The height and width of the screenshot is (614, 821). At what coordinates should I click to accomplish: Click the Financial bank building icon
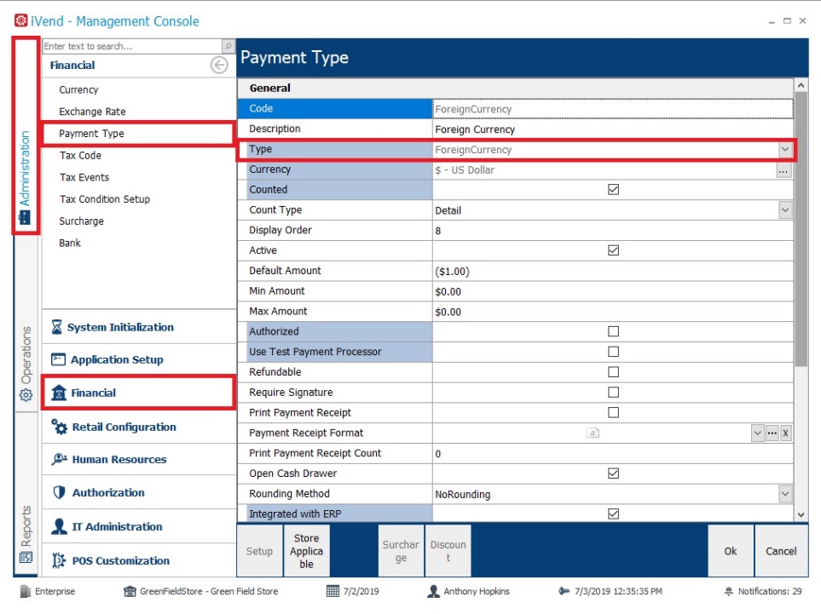point(59,393)
